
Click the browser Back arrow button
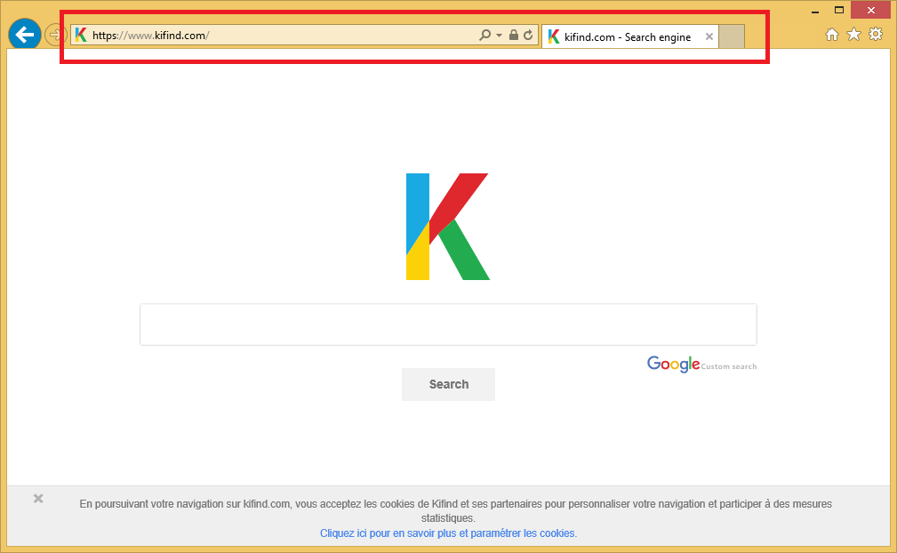(24, 35)
